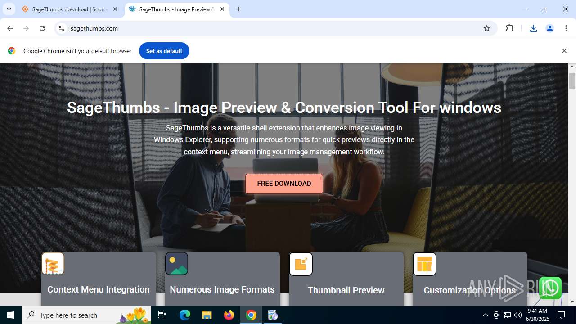Screen dimensions: 576x324
Task: Click the taskbar search box
Action: (x=86, y=315)
